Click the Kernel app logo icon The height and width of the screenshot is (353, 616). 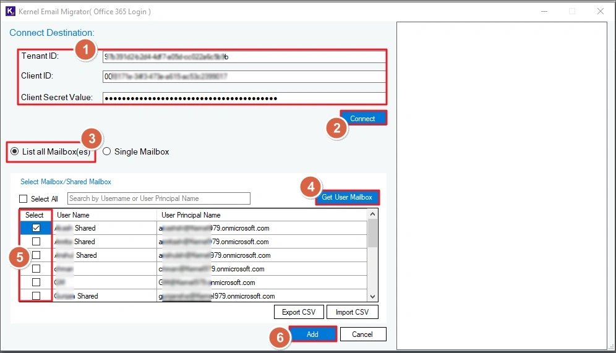(11, 11)
